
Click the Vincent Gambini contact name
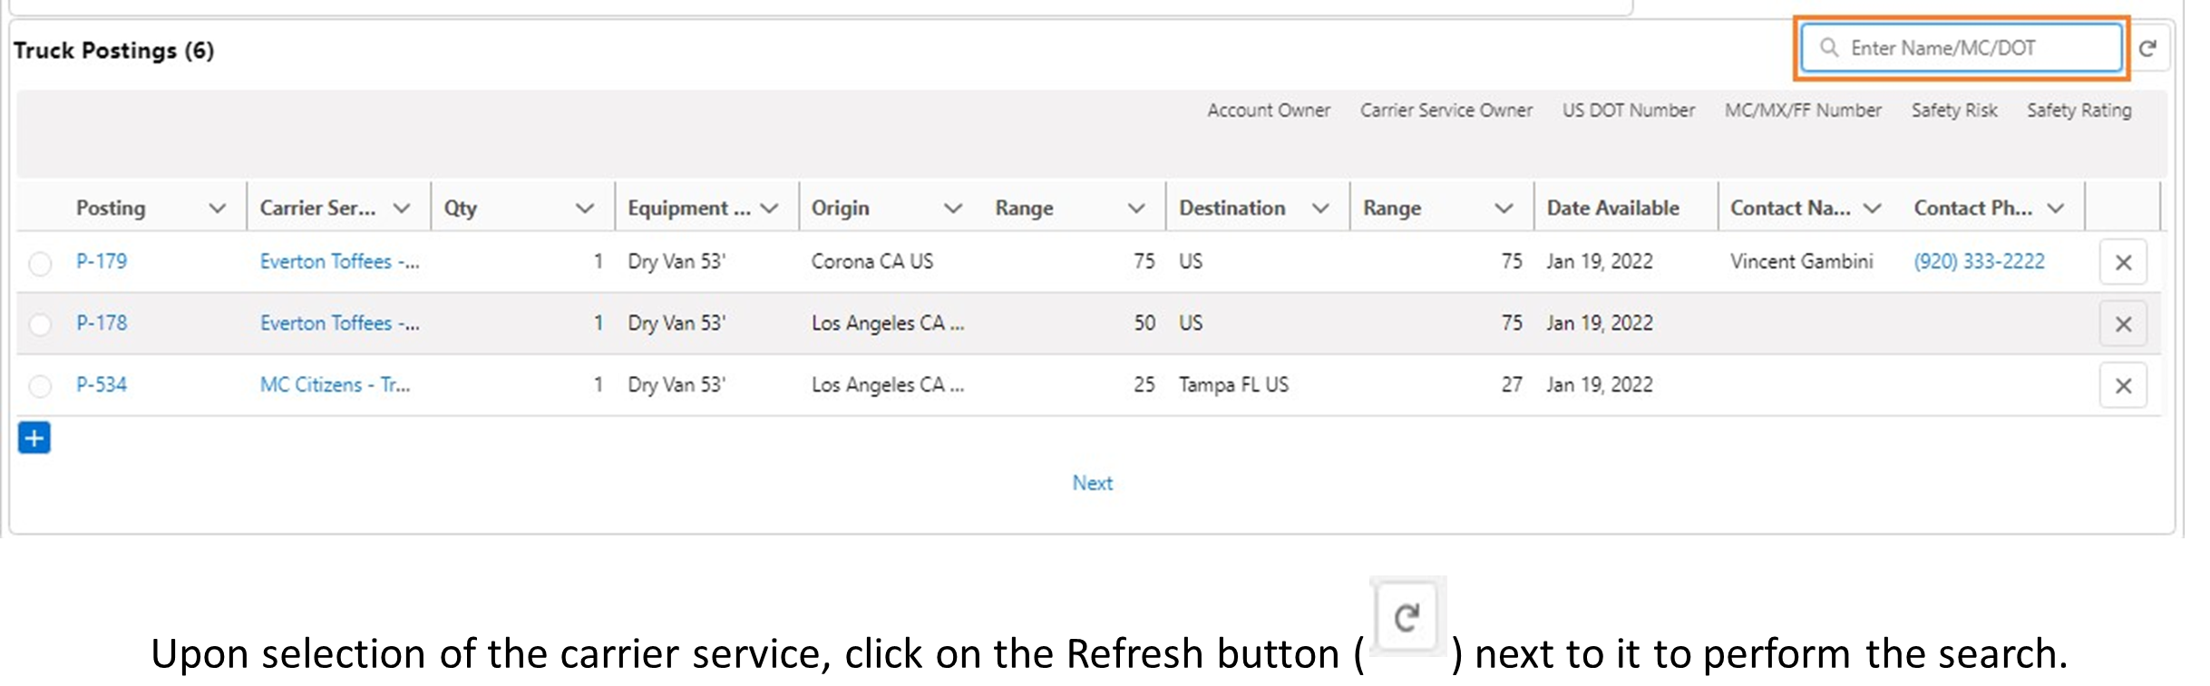1801,261
